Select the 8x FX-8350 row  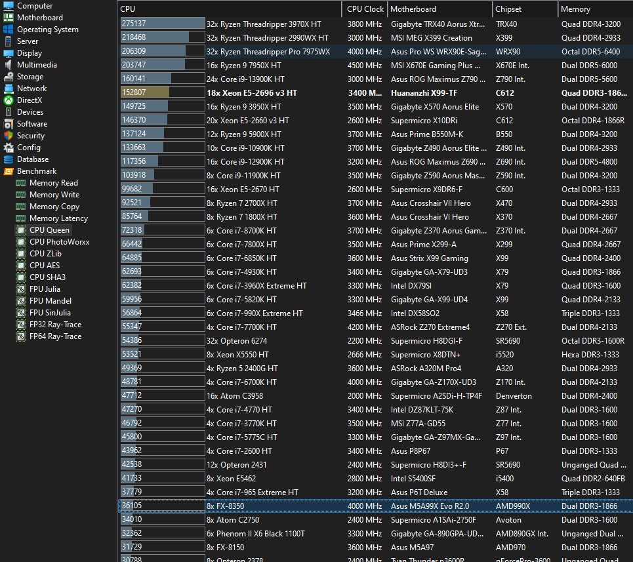(x=375, y=506)
